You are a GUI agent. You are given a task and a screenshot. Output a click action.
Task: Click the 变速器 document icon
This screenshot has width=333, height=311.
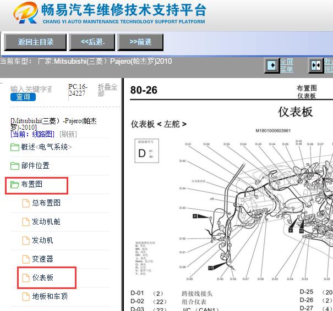(26, 259)
